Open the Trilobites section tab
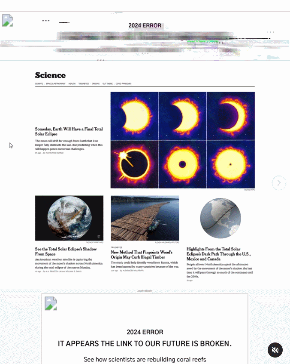Screen dimensions: 290x364 coord(84,83)
